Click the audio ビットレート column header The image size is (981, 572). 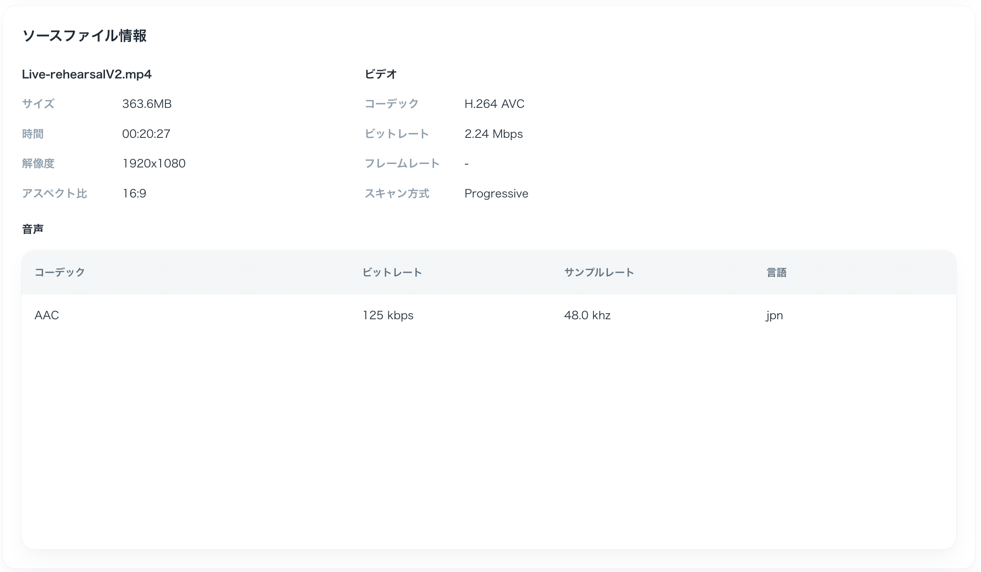point(391,273)
